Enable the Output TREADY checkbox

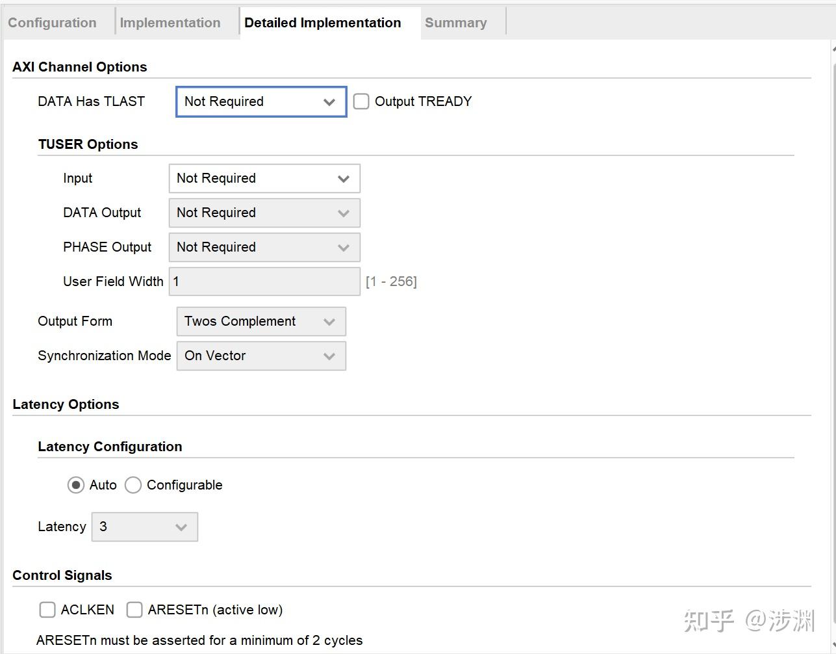pos(361,101)
